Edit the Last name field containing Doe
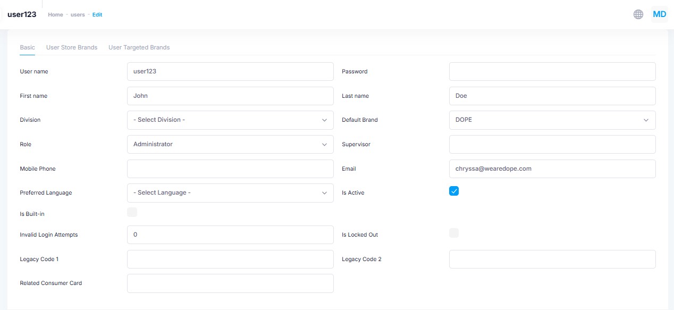 (552, 96)
